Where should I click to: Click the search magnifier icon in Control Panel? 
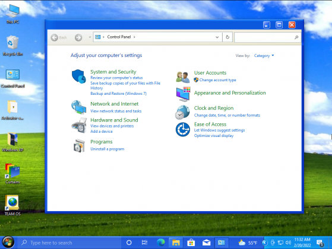coord(296,37)
